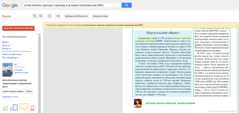Screen dimensions: 239x113
Task: Click the search result notice bar
Action: [x=141, y=25]
